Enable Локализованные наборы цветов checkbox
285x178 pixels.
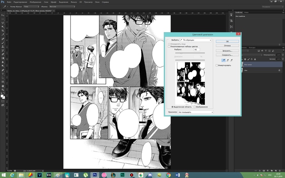click(169, 46)
